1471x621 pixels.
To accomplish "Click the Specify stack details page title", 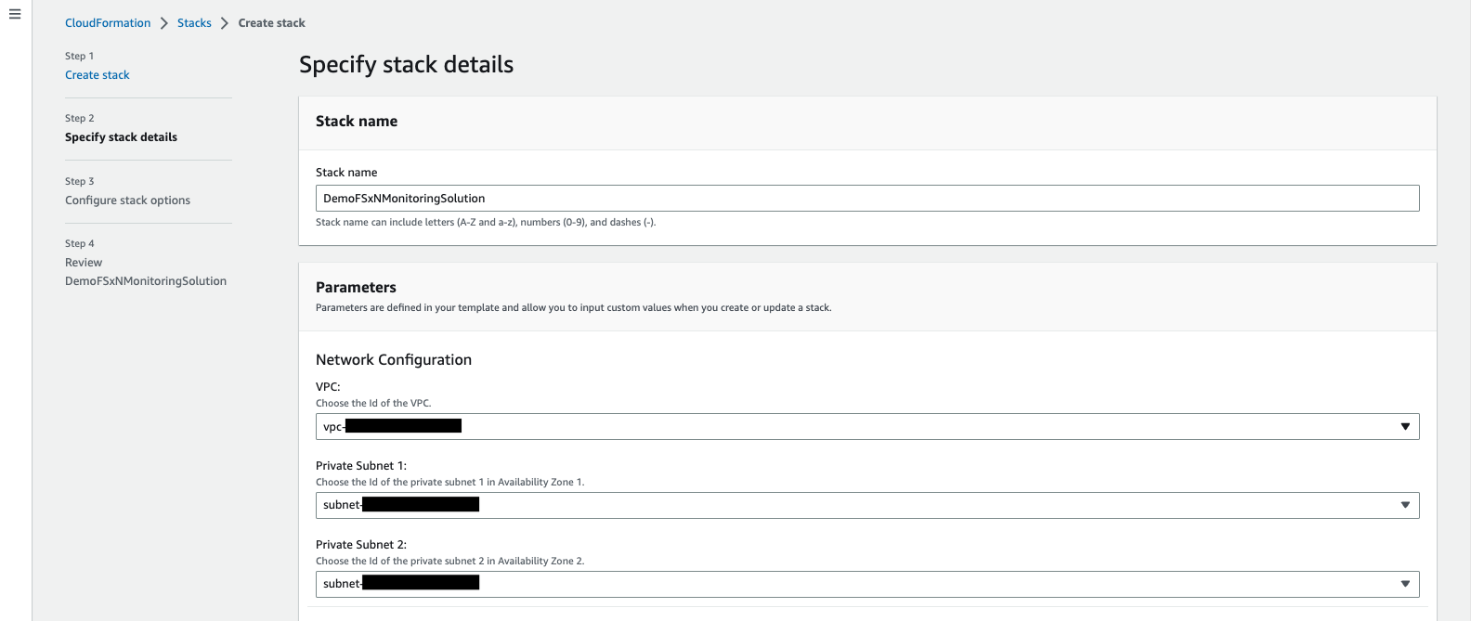I will (406, 65).
